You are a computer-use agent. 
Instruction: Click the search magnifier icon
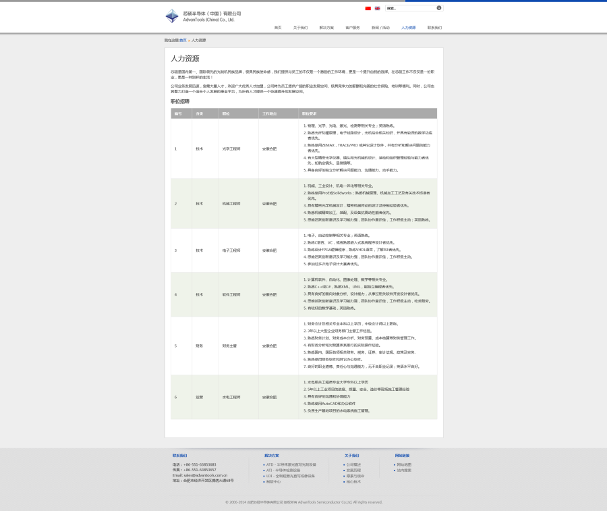(439, 8)
